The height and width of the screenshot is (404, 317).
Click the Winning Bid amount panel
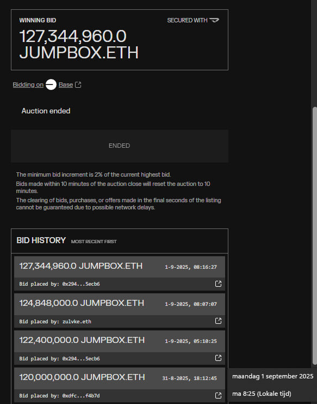coord(120,40)
